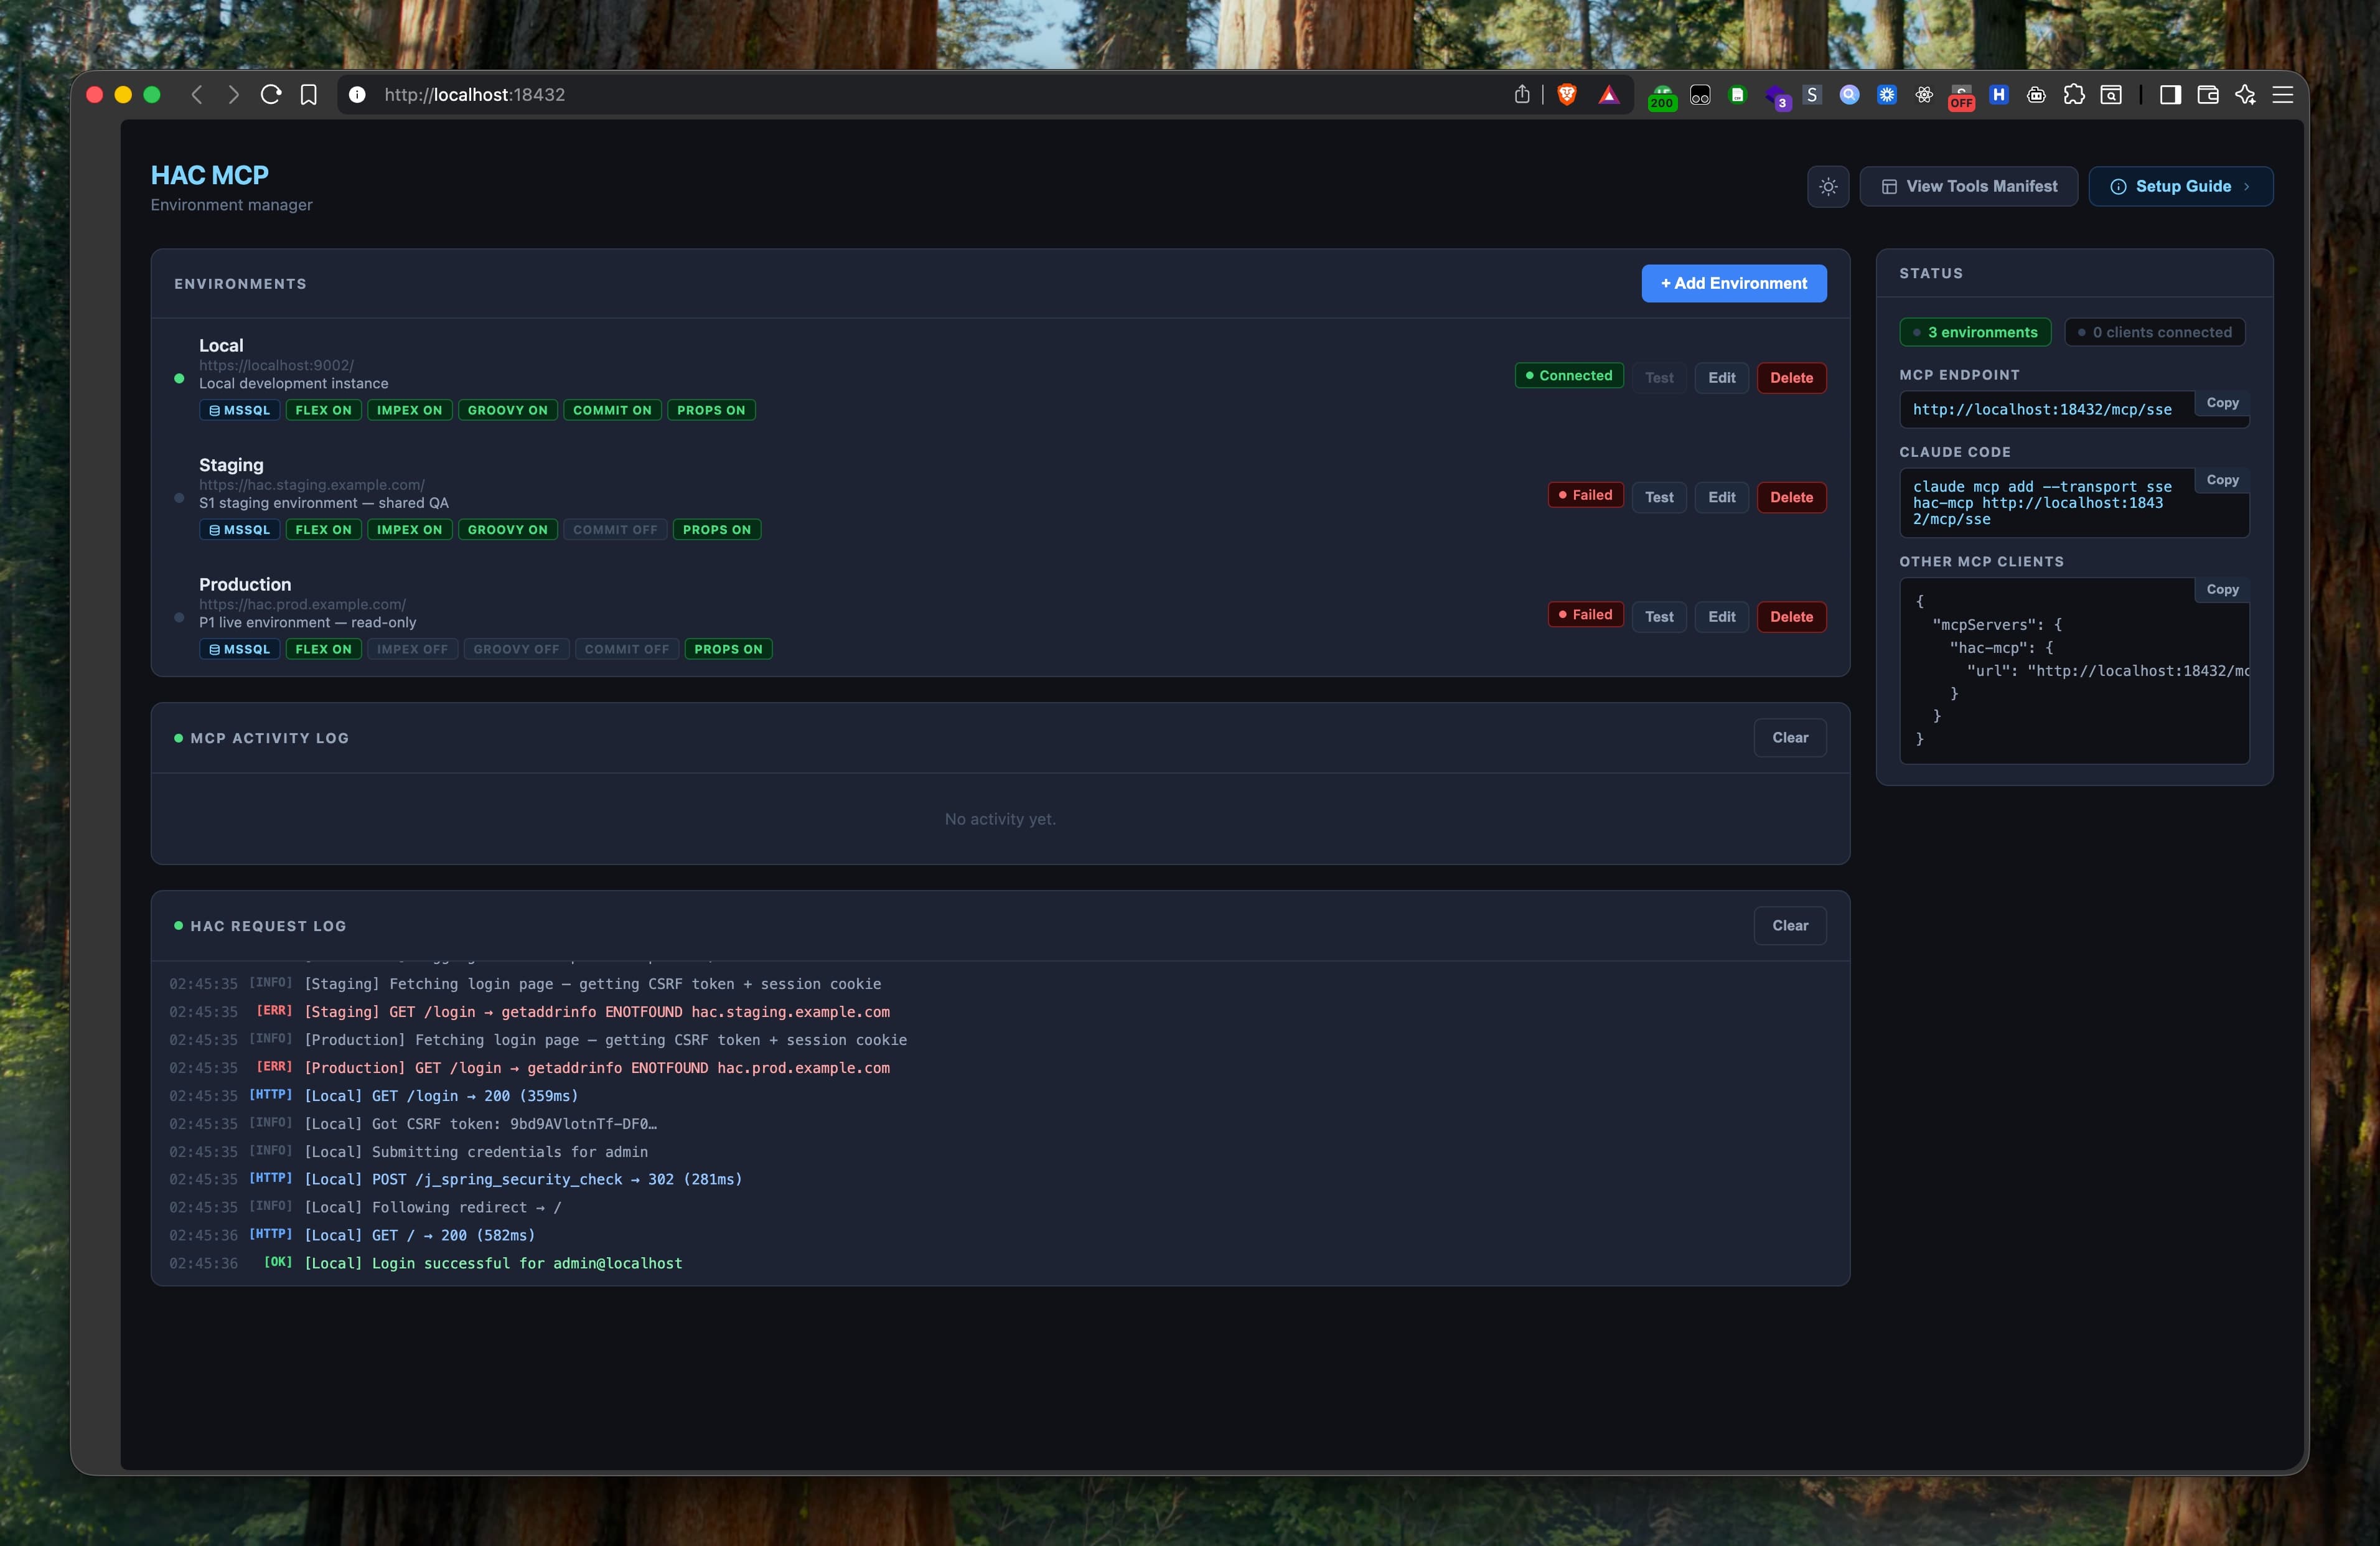Open the page search extension icon

(2111, 95)
